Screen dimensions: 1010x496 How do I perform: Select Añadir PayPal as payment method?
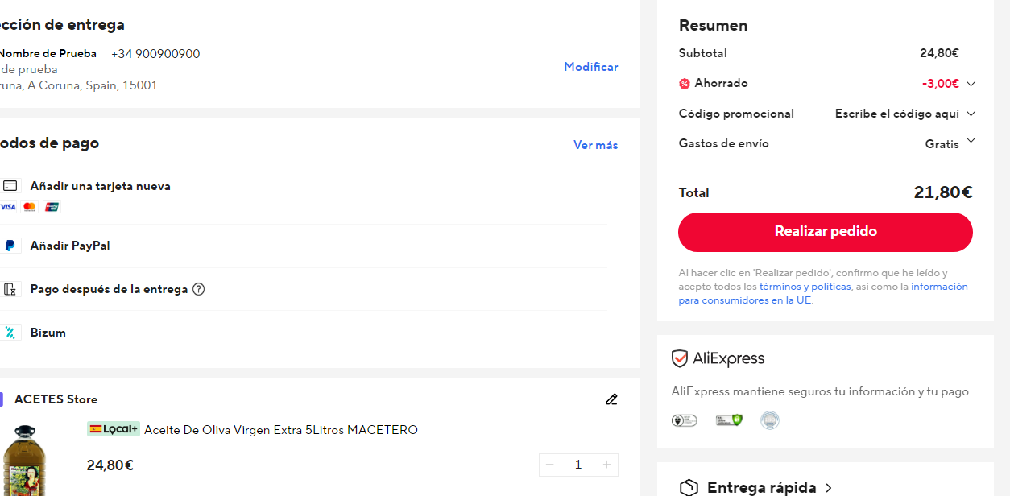point(70,246)
